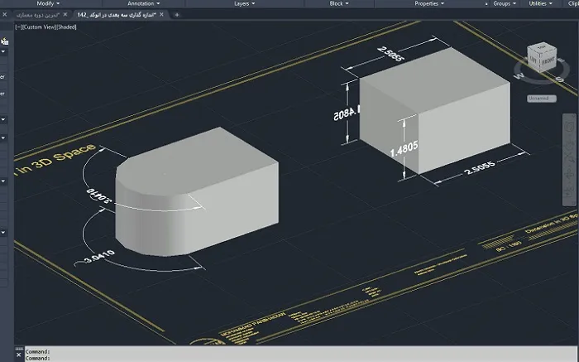Screen dimensions: 579x362
Task: Open the Unnamed UCS dropdown below ViewCube
Action: pyautogui.click(x=542, y=99)
